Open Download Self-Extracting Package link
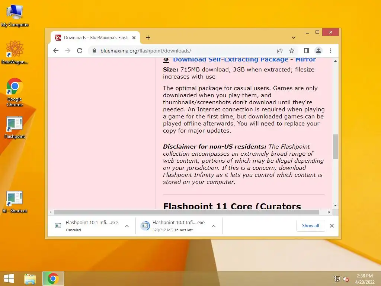This screenshot has width=381, height=286. click(231, 60)
